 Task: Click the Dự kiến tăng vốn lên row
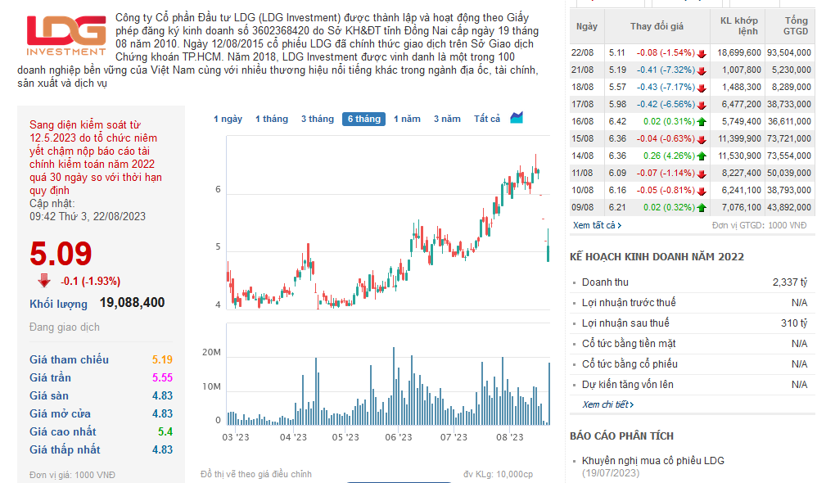click(x=693, y=385)
